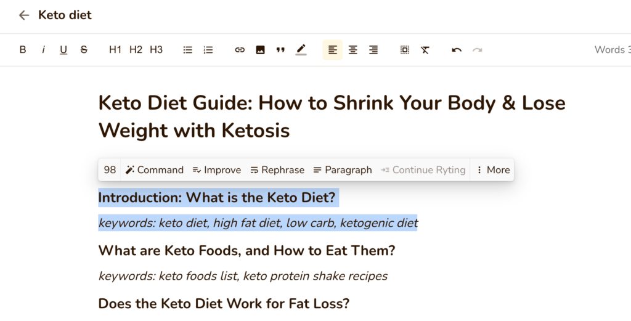Toggle bold formatting
631x321 pixels.
[23, 50]
